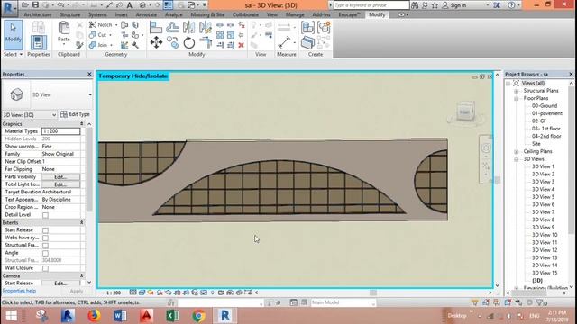Screen dimensions: 577x324
Task: Click the ViewCube in the 3D view
Action: point(465,112)
